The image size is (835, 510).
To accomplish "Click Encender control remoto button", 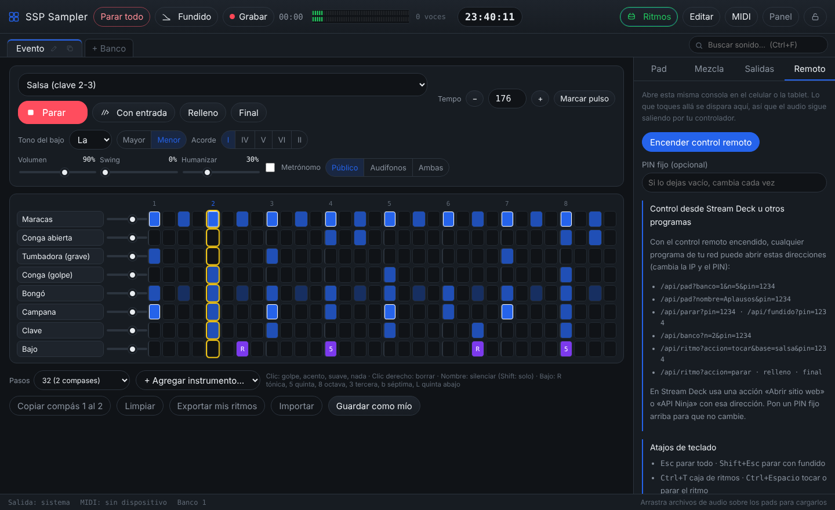I will 700,142.
